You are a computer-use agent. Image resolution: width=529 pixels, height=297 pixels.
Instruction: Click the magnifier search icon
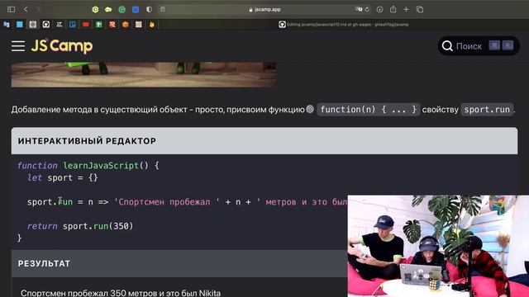[447, 46]
